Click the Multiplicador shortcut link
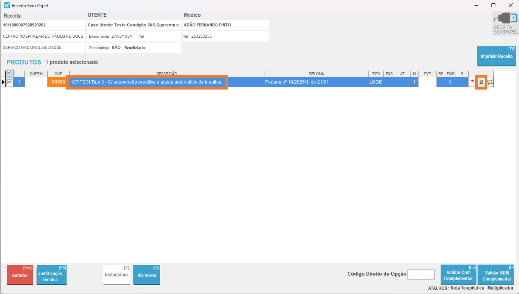This screenshot has width=519, height=294. point(501,288)
